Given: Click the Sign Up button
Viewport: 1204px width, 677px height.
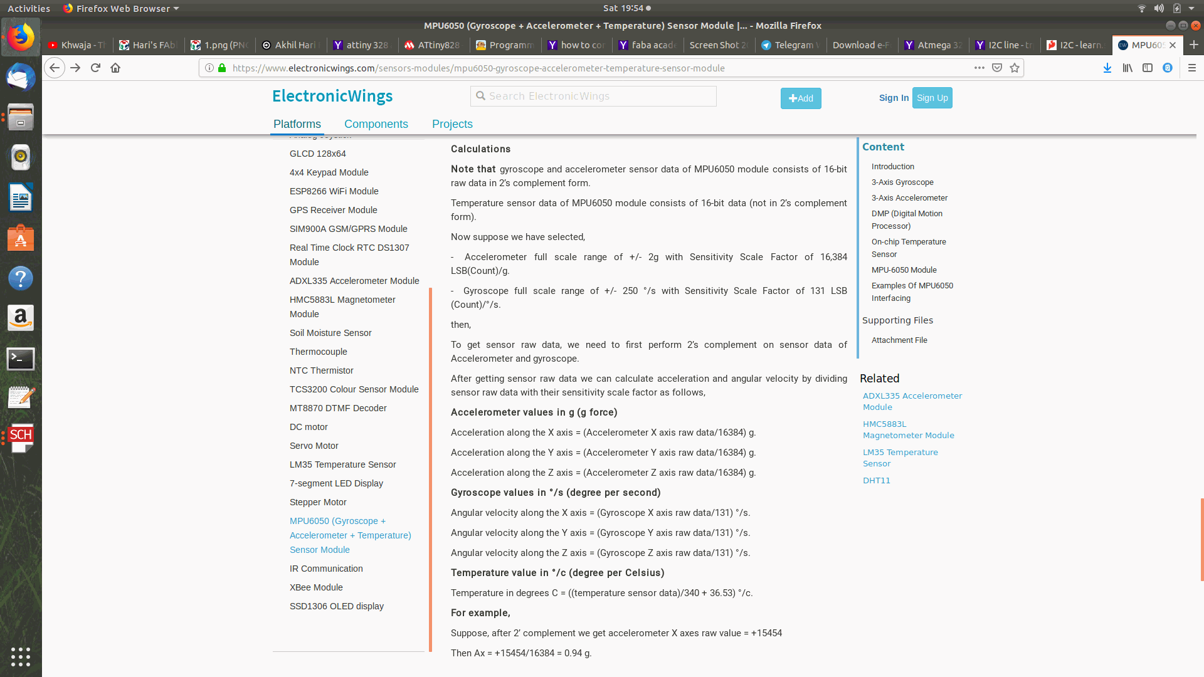Looking at the screenshot, I should click(x=932, y=98).
